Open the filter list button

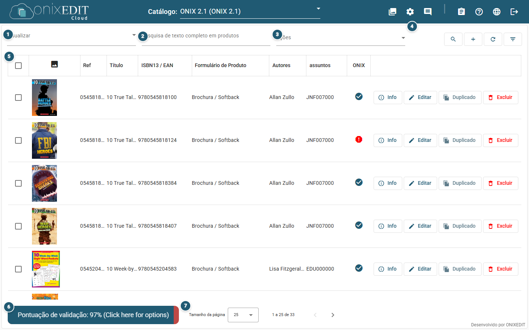pos(513,39)
